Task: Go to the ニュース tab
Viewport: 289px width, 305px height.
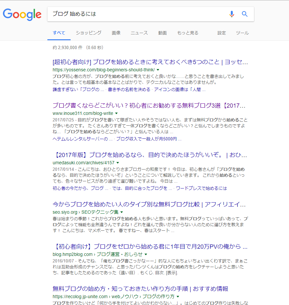Action: tap(139, 33)
